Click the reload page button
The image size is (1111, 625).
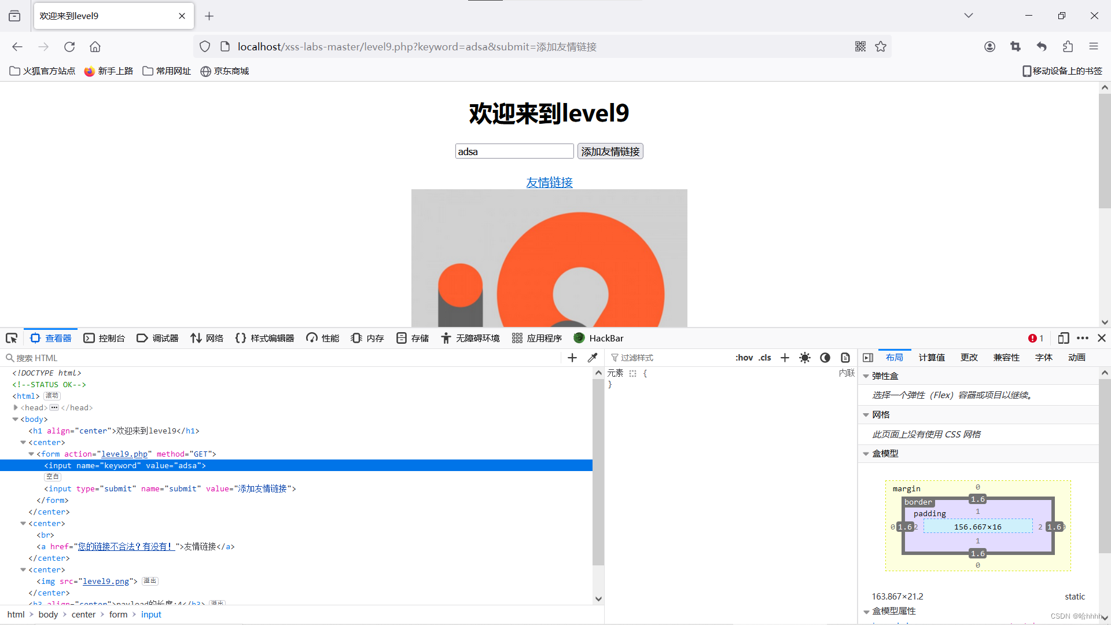[69, 47]
